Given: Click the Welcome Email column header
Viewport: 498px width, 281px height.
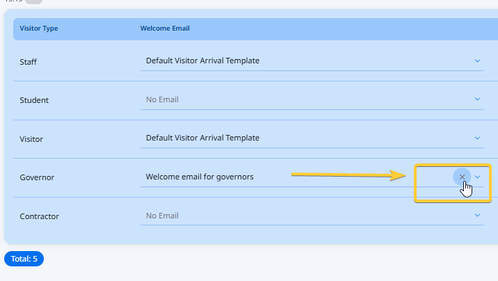Looking at the screenshot, I should (165, 29).
